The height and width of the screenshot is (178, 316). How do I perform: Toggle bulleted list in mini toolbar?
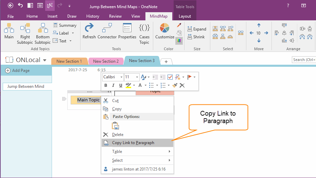tap(152, 85)
